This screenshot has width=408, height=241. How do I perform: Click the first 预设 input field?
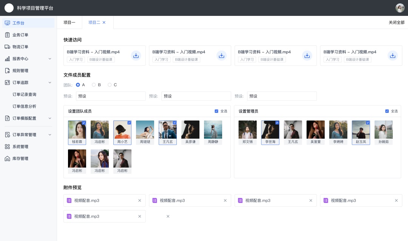pos(111,96)
